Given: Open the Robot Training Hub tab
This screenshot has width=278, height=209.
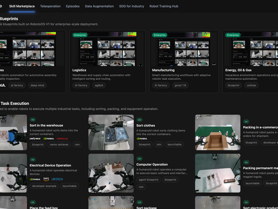Looking at the screenshot, I should click(164, 6).
